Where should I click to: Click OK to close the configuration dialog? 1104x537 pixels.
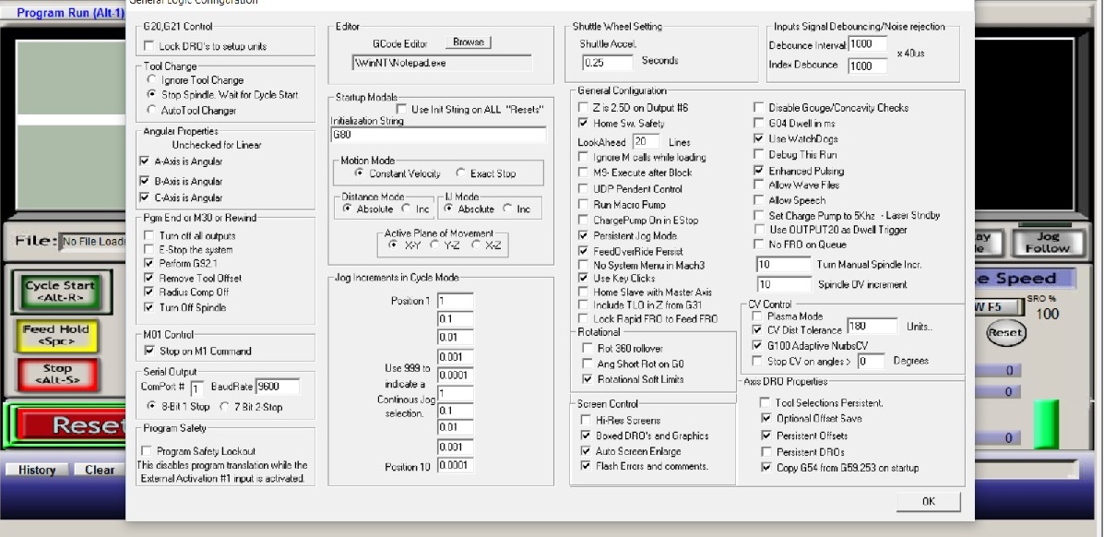pyautogui.click(x=928, y=501)
